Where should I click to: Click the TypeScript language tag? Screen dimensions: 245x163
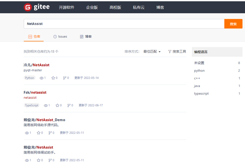(x=31, y=105)
